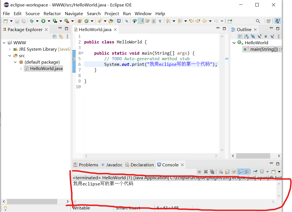
Task: Toggle Mark Occurrences highlighter
Action: coord(141,21)
